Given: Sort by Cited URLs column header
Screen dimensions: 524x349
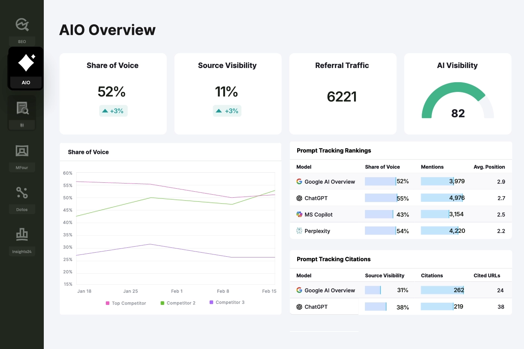Looking at the screenshot, I should coord(487,275).
